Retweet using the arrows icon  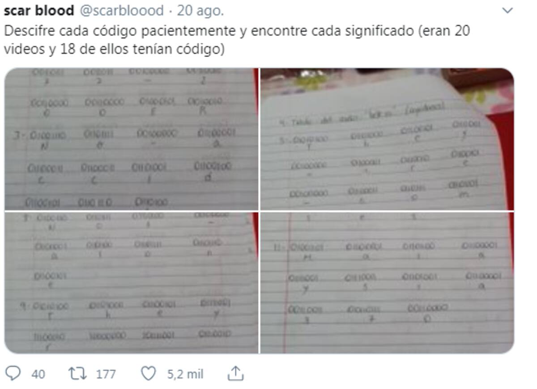(78, 373)
